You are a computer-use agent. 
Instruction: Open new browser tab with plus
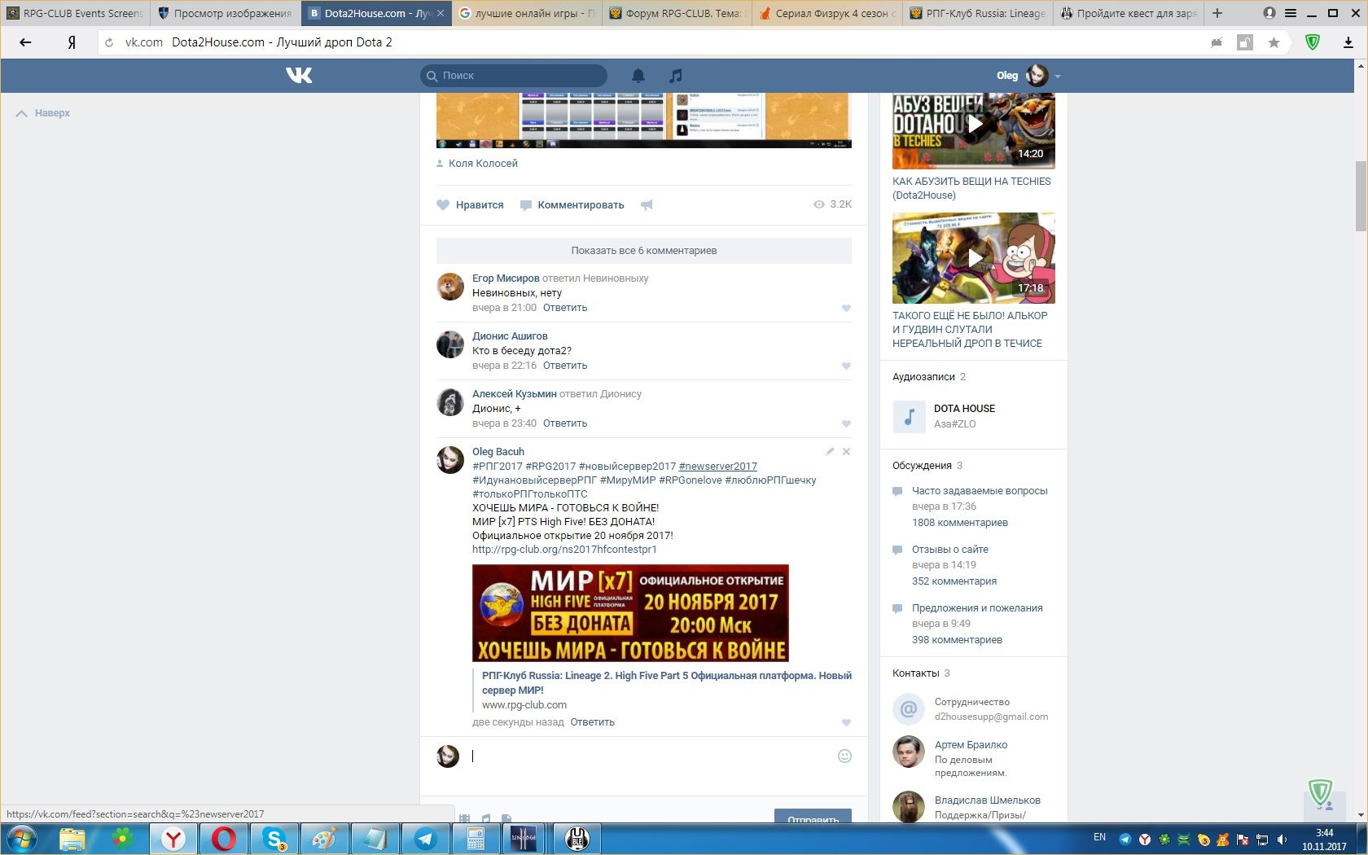click(x=1217, y=13)
